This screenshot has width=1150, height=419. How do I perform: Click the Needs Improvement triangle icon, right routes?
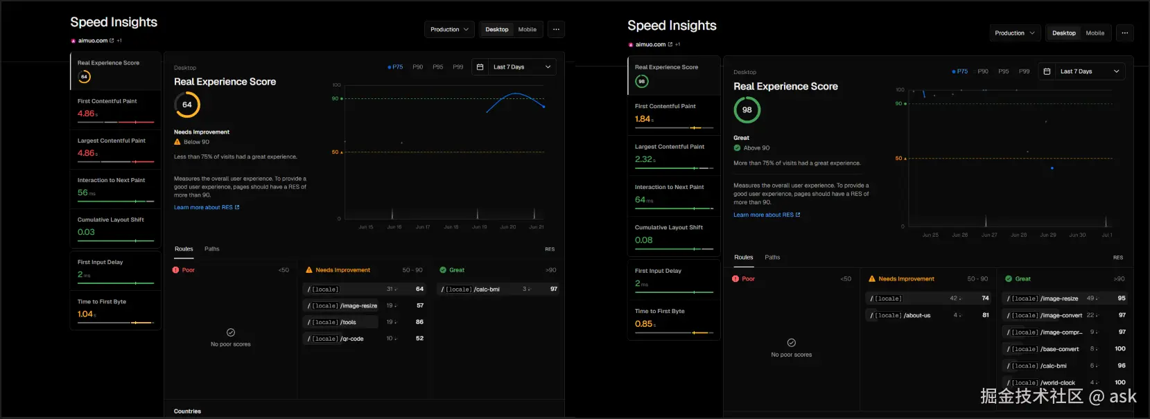pos(872,278)
